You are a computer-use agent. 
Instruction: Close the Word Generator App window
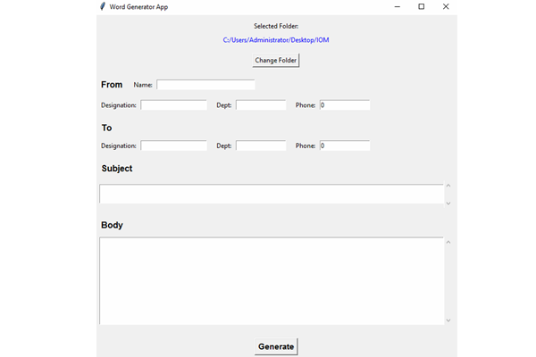[446, 6]
